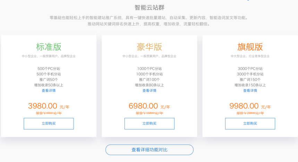Select the 豪华版 plan title
Screen dimensions: 298x162
[150, 47]
